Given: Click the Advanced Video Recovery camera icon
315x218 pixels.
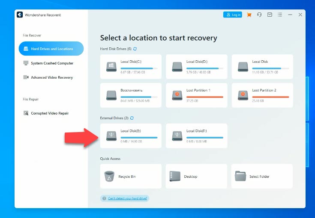Looking at the screenshot, I should (x=26, y=77).
